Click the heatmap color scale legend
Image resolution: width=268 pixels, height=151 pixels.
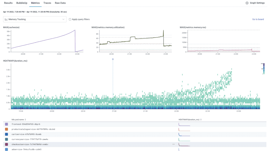pyautogui.click(x=264, y=69)
